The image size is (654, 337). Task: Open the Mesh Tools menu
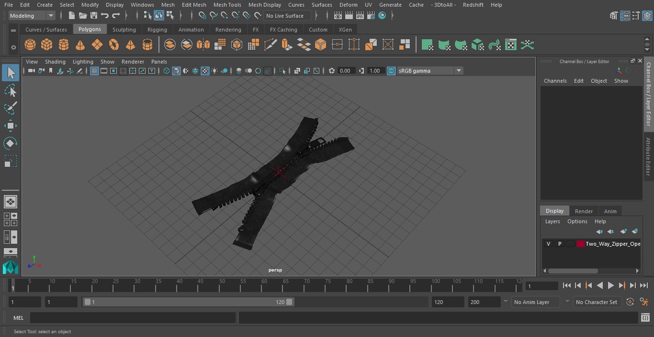coord(227,5)
